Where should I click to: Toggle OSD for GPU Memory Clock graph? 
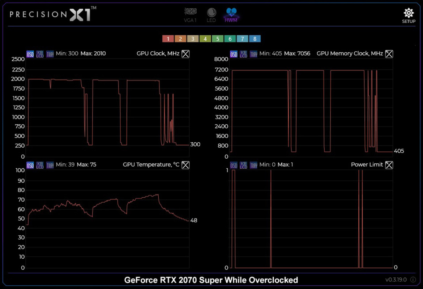[x=234, y=54]
